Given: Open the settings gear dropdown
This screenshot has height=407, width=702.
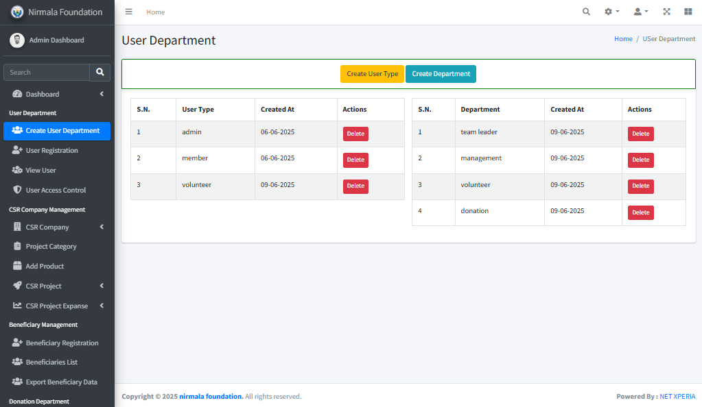Looking at the screenshot, I should [x=611, y=12].
